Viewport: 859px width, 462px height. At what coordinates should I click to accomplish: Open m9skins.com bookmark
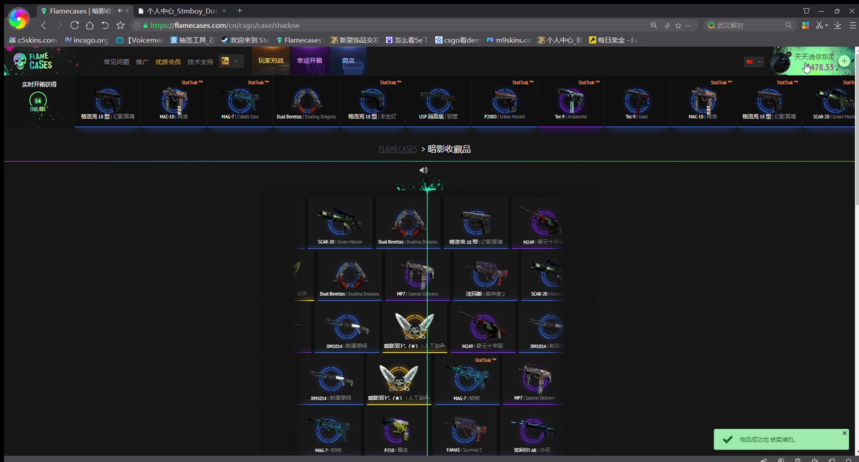tap(509, 40)
